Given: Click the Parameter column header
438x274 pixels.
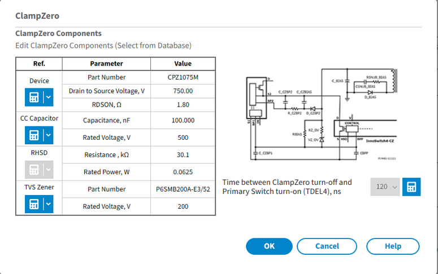Looking at the screenshot, I should point(106,64).
